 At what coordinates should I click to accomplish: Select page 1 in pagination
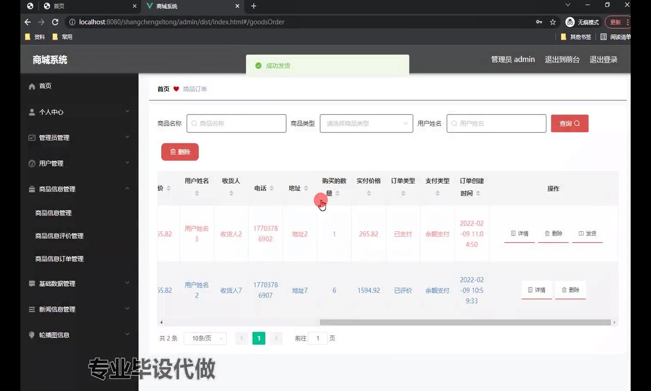coord(259,338)
